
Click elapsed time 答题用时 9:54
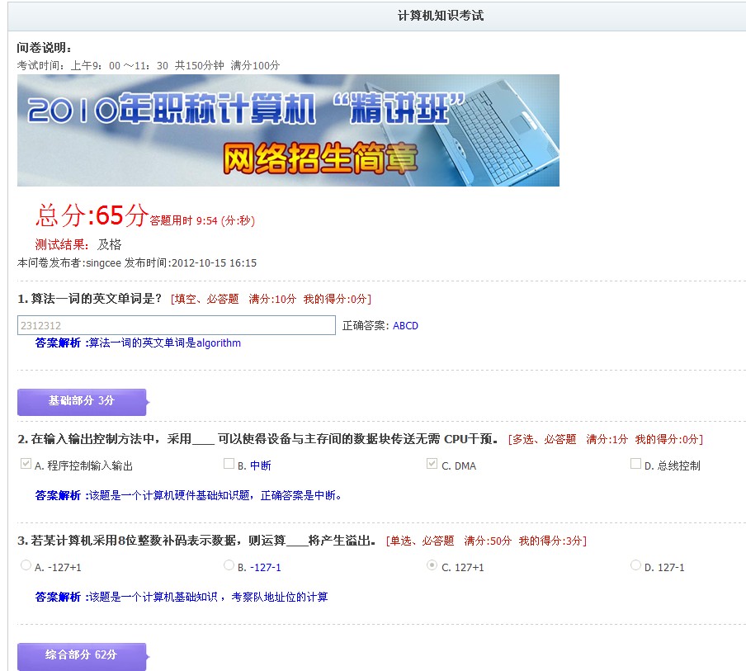[203, 221]
